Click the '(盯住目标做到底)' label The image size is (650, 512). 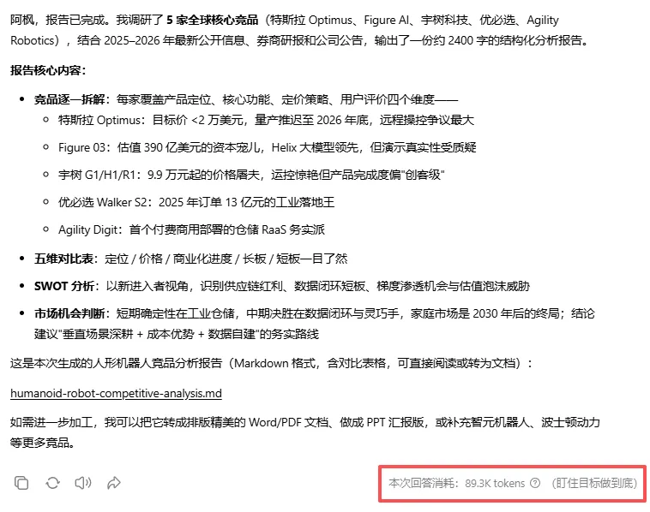pyautogui.click(x=594, y=483)
